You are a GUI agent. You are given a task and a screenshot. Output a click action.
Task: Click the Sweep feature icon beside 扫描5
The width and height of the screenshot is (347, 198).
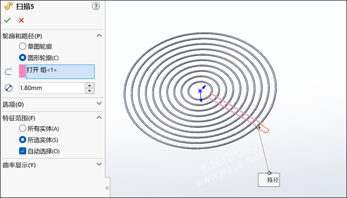(8, 6)
